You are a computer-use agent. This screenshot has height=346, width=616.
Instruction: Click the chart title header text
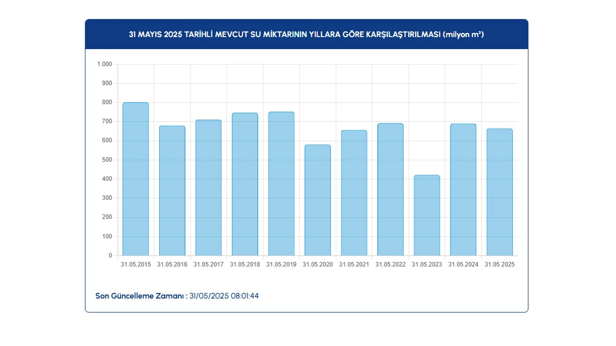(306, 35)
